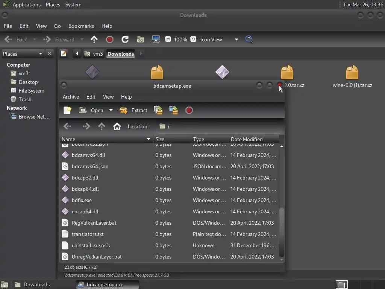385x289 pixels.
Task: Open the Archive menu
Action: point(71,97)
